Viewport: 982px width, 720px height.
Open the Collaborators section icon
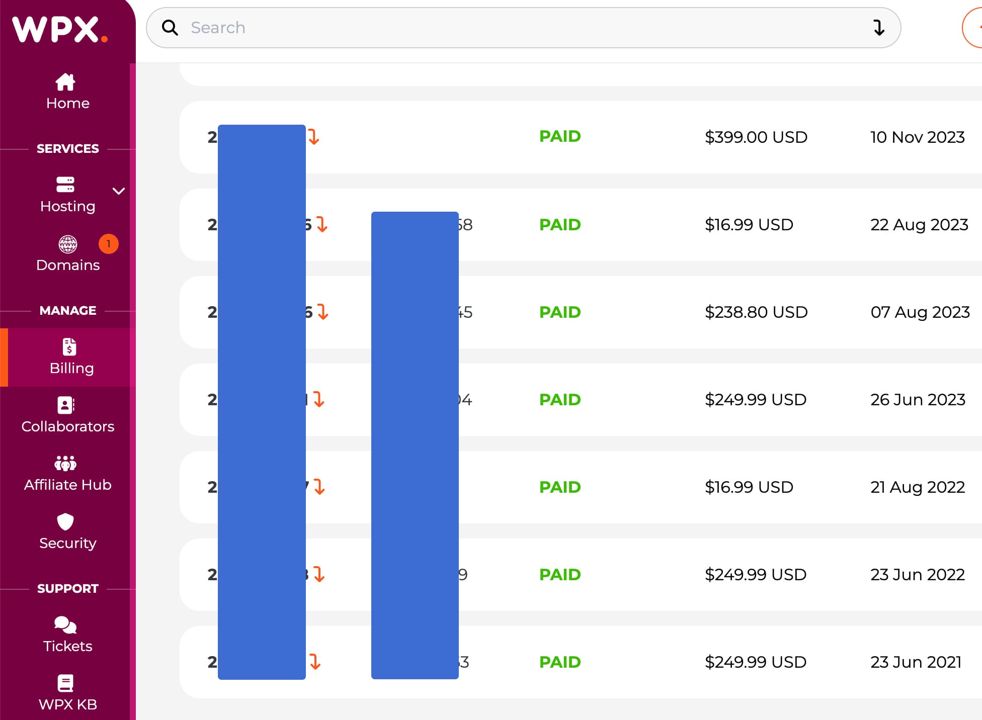tap(66, 405)
